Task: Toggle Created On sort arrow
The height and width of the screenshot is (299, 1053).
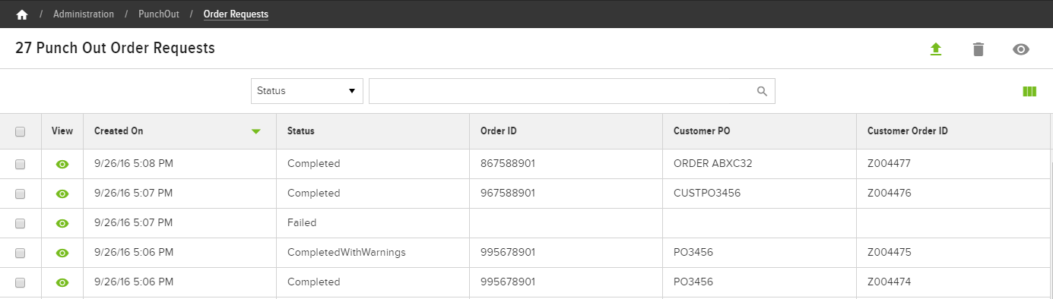Action: coord(256,131)
